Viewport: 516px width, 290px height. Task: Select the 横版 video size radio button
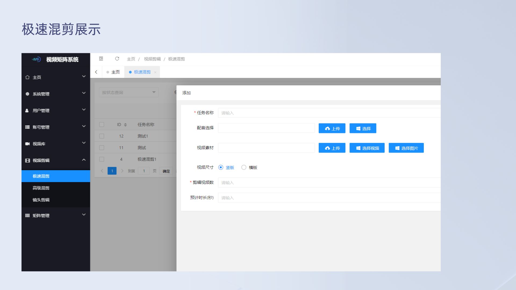(x=244, y=167)
